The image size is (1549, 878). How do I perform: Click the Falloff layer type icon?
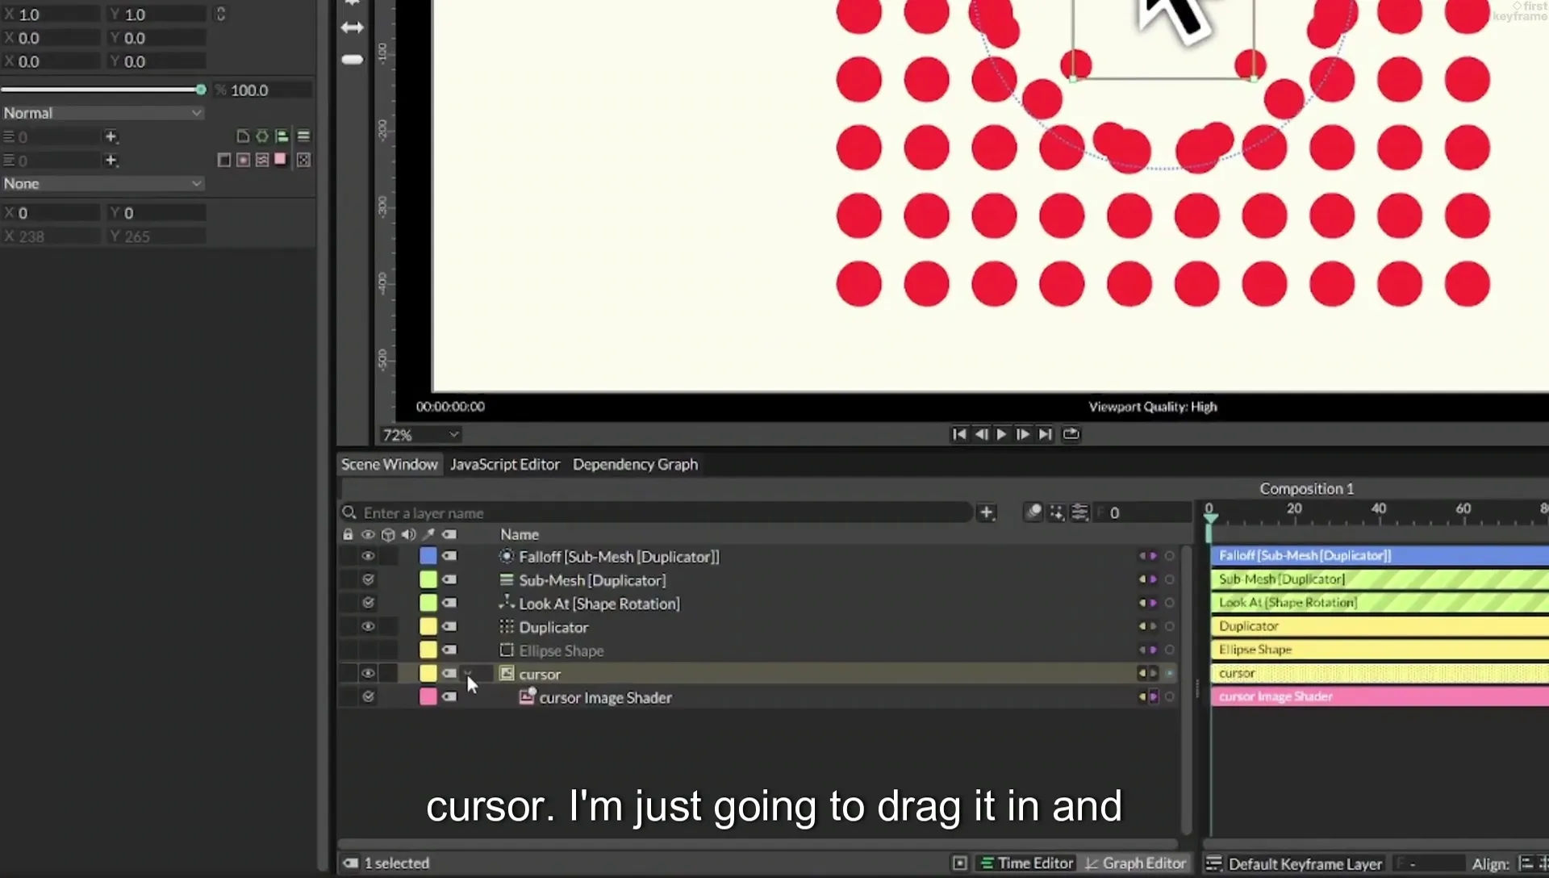[507, 556]
